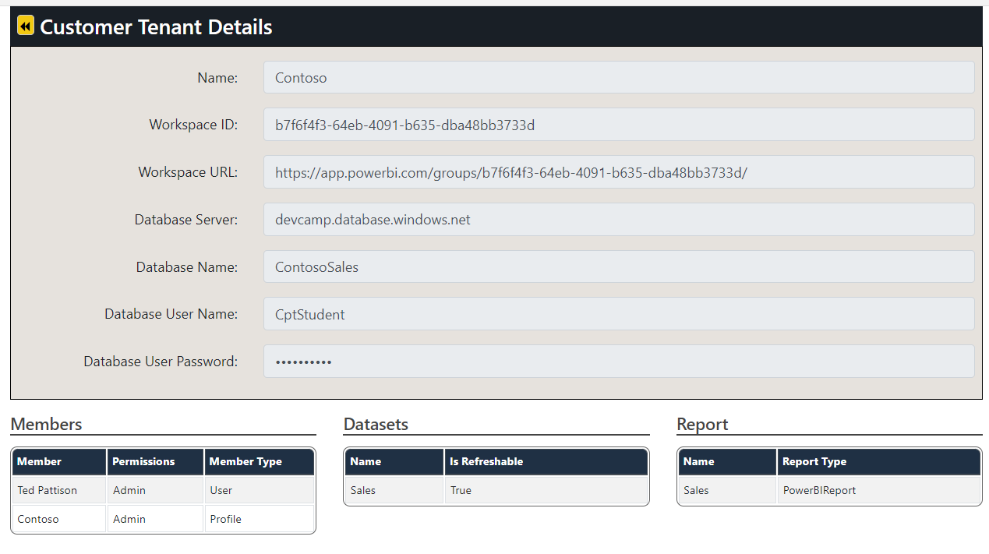This screenshot has height=554, width=989.
Task: Click the Database Name field ContosoSales
Action: click(x=619, y=266)
